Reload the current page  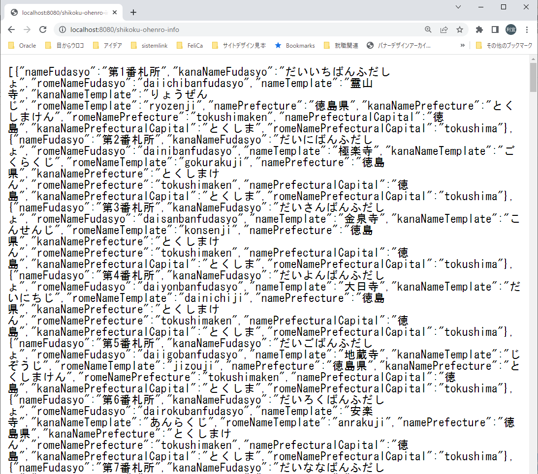tap(44, 30)
